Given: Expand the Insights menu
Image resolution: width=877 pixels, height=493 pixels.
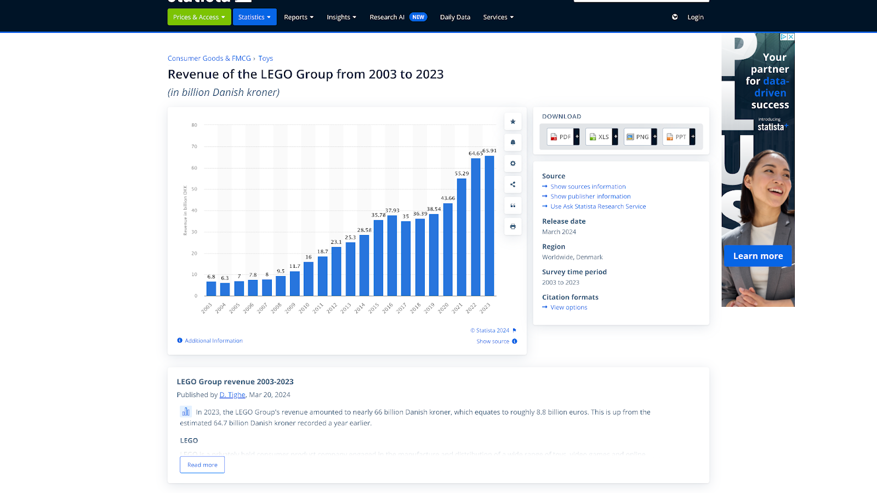Looking at the screenshot, I should 341,17.
